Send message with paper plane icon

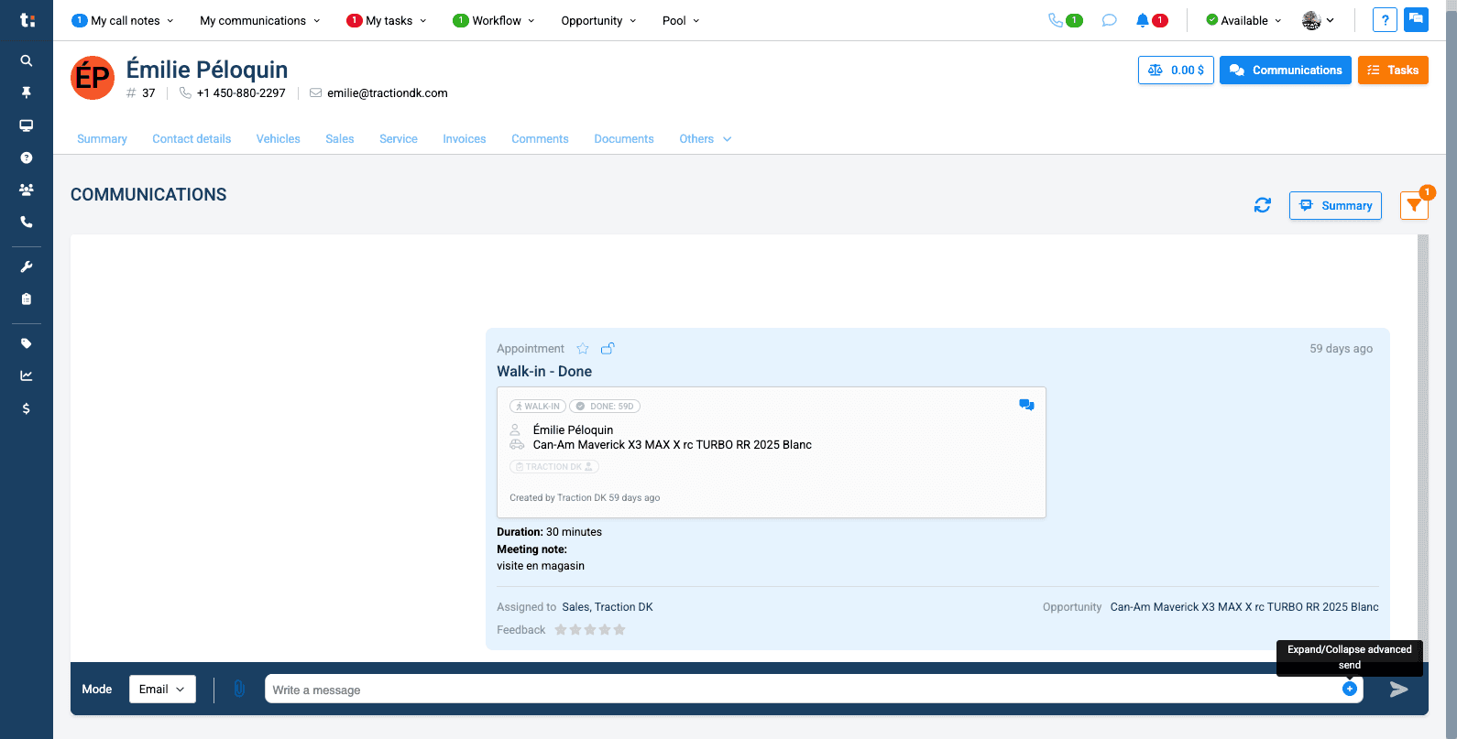tap(1398, 690)
